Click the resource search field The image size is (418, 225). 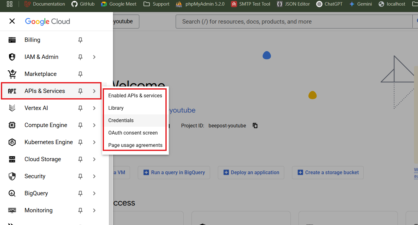pyautogui.click(x=294, y=21)
